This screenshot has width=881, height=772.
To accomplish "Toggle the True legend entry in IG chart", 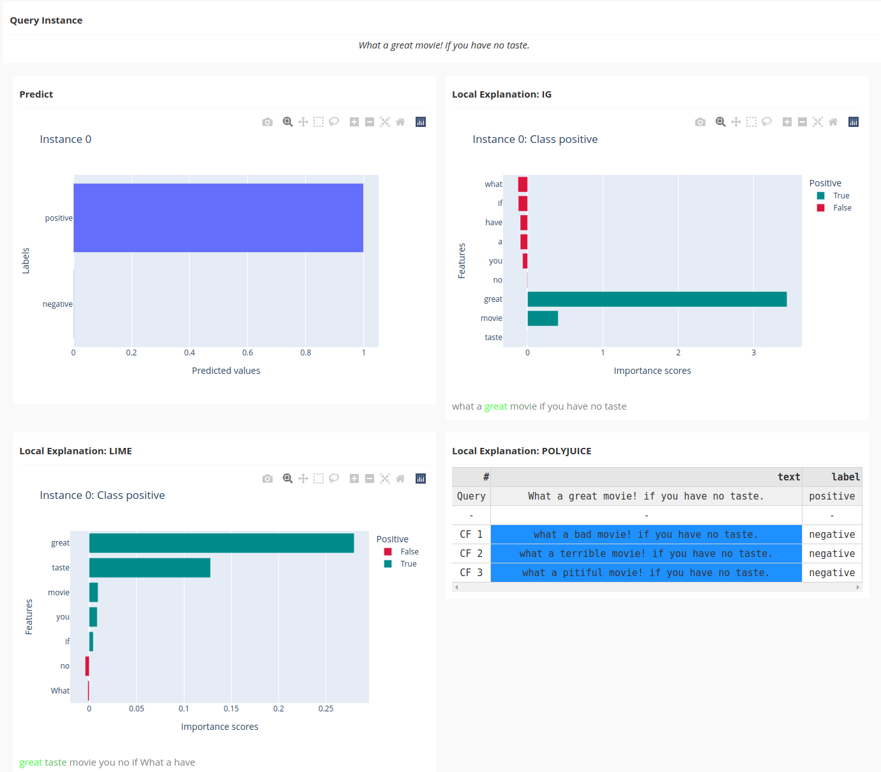I will click(x=834, y=196).
